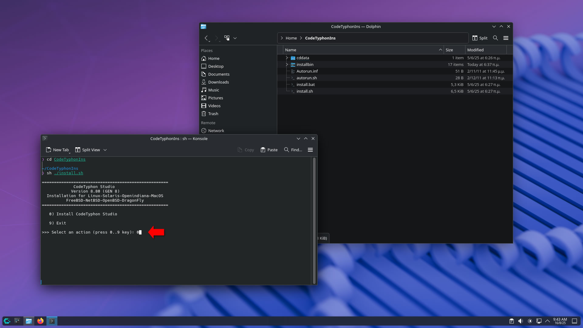583x328 pixels.
Task: Open Desktop in Places panel
Action: coord(238,66)
